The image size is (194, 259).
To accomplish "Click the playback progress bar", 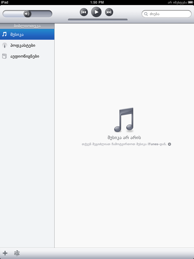I will coord(98,20).
